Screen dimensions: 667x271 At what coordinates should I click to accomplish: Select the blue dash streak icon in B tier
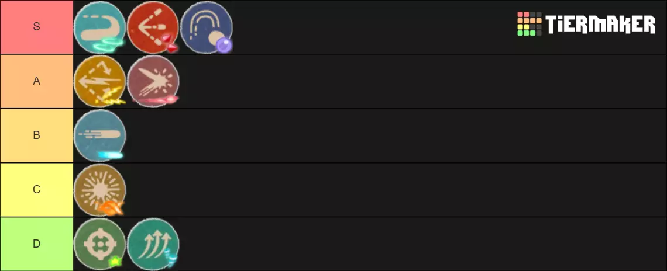tap(100, 135)
